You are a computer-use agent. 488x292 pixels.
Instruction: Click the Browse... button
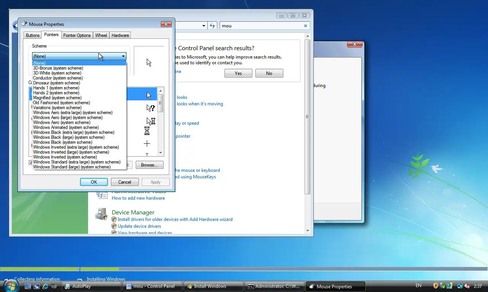pos(149,165)
